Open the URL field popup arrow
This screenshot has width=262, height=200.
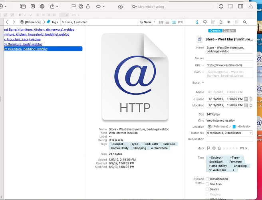[x=203, y=65]
